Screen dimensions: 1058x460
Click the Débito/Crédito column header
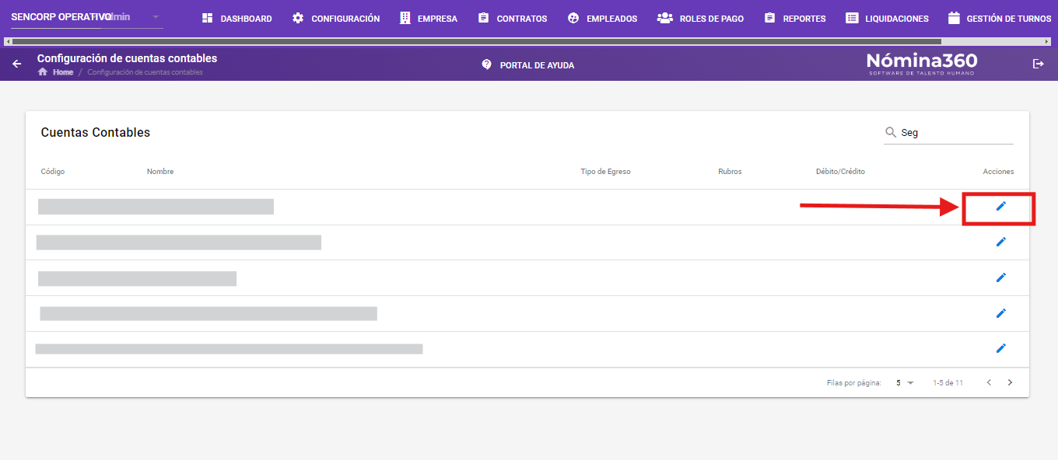(840, 172)
